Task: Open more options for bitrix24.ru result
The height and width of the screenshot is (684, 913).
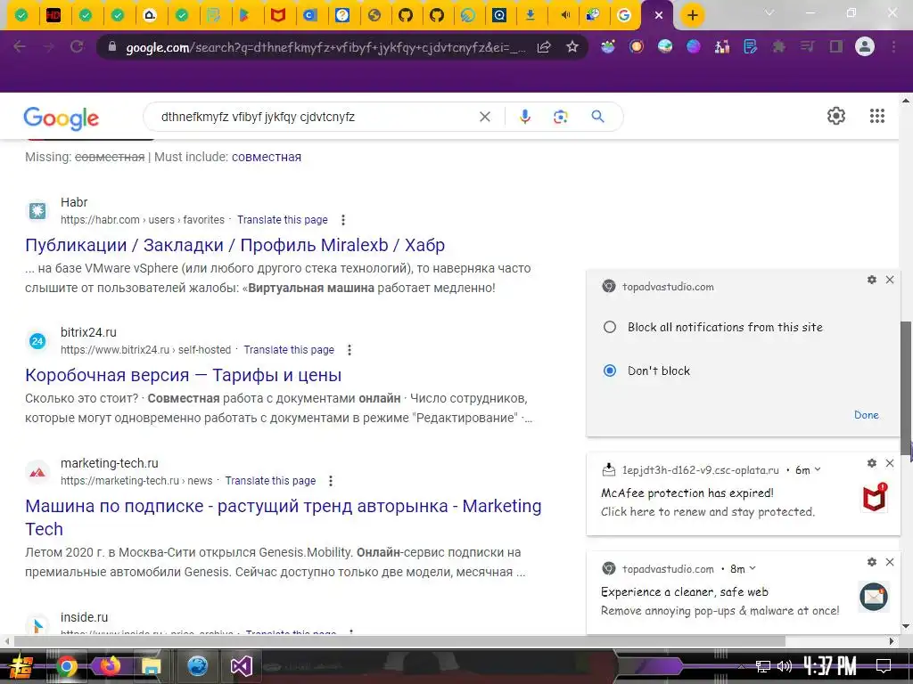Action: [350, 349]
